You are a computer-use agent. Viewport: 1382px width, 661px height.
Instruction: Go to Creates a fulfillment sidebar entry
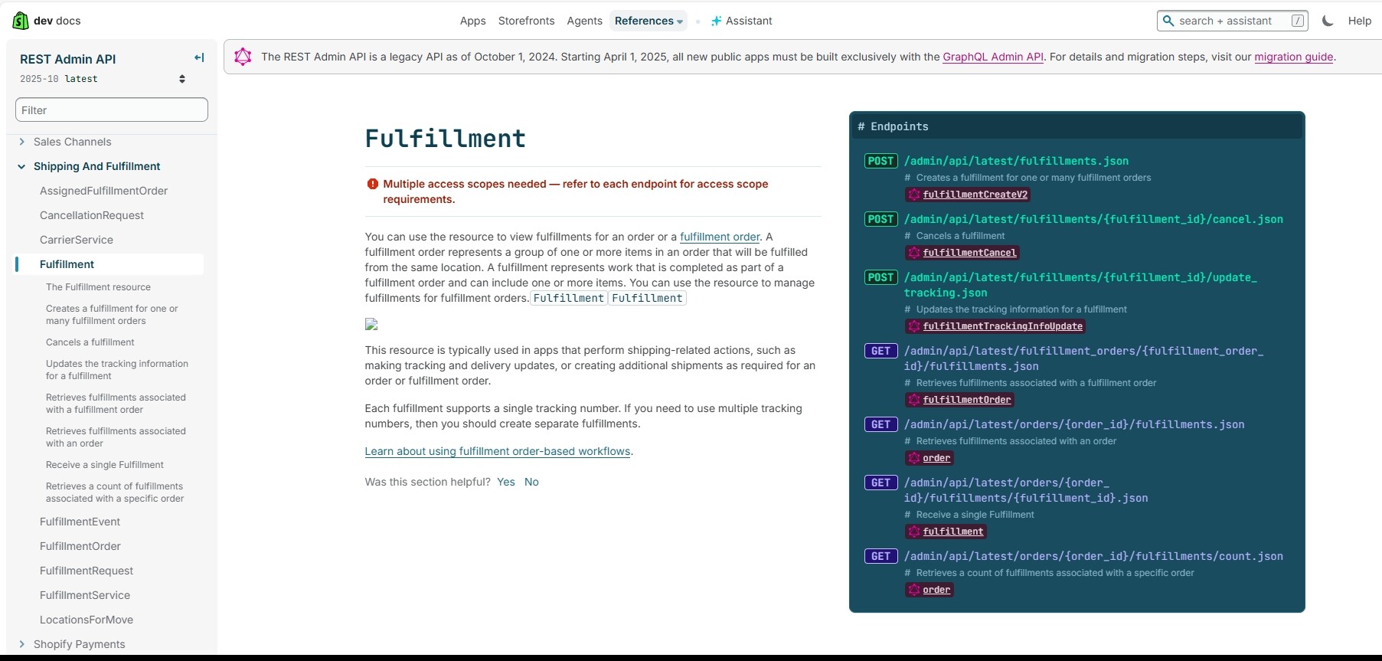pos(112,315)
